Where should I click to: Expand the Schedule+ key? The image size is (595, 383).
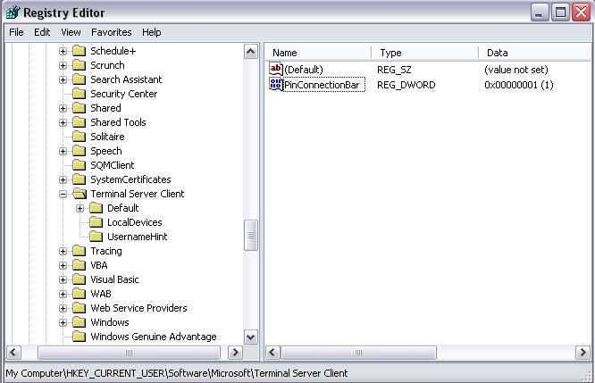(63, 51)
